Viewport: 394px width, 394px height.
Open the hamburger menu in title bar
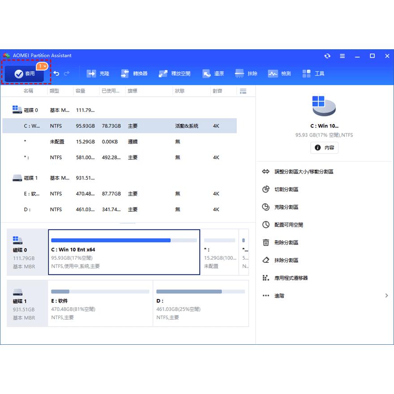(x=342, y=56)
